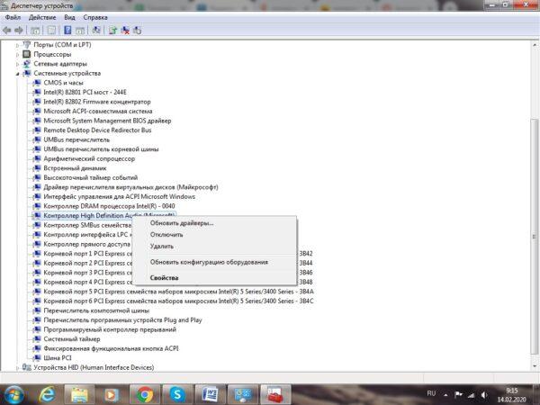Toggle the action pane toolbar icon
This screenshot has width=540, height=405.
80,31
